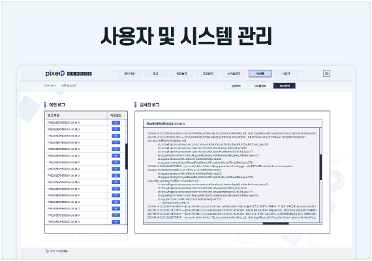
Task: Click the 로그 파일 column header
Action: pos(76,115)
